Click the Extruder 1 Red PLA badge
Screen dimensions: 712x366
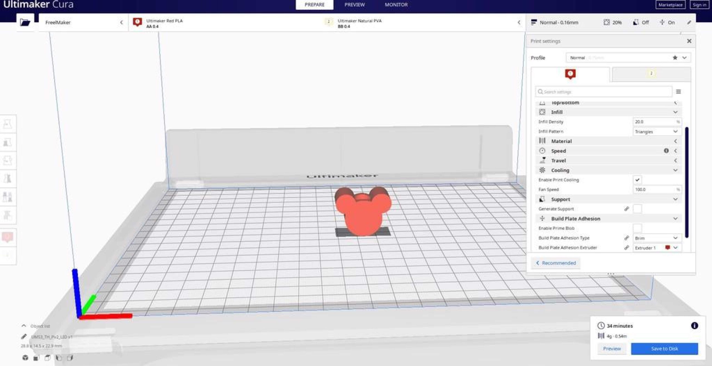(x=137, y=22)
